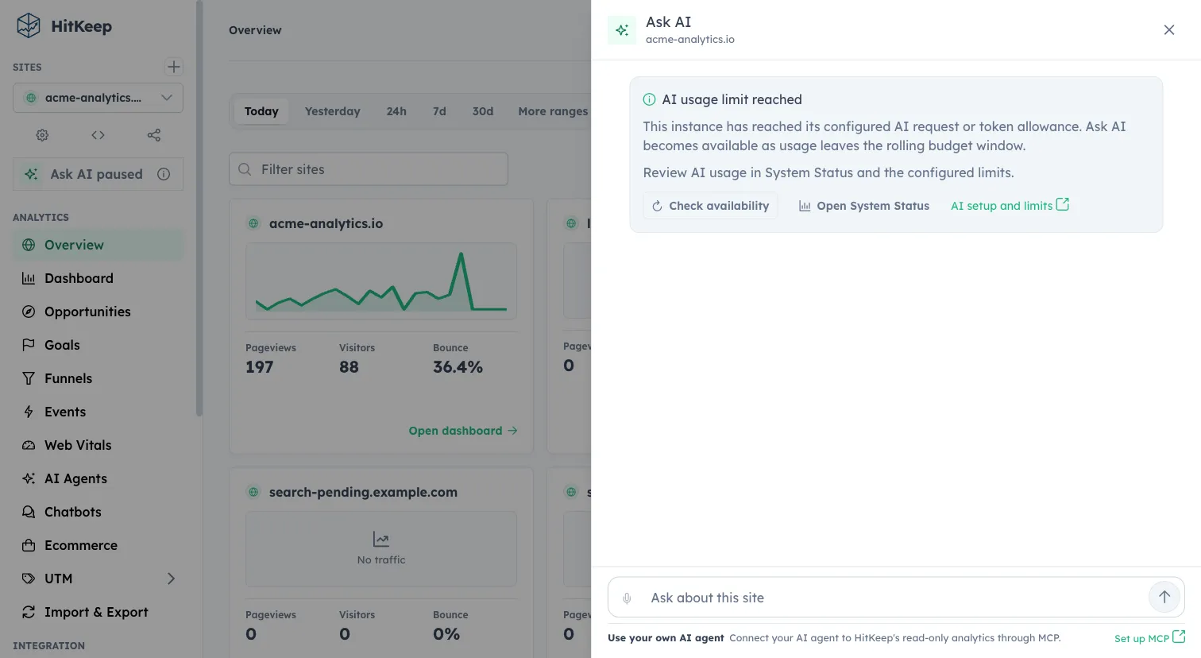
Task: Open Events in the sidebar
Action: coord(98,412)
